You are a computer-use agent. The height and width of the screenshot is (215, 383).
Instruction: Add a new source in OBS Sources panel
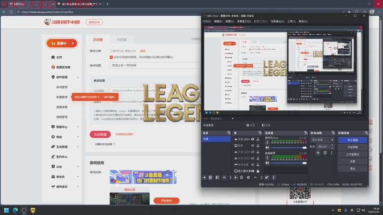point(236,177)
